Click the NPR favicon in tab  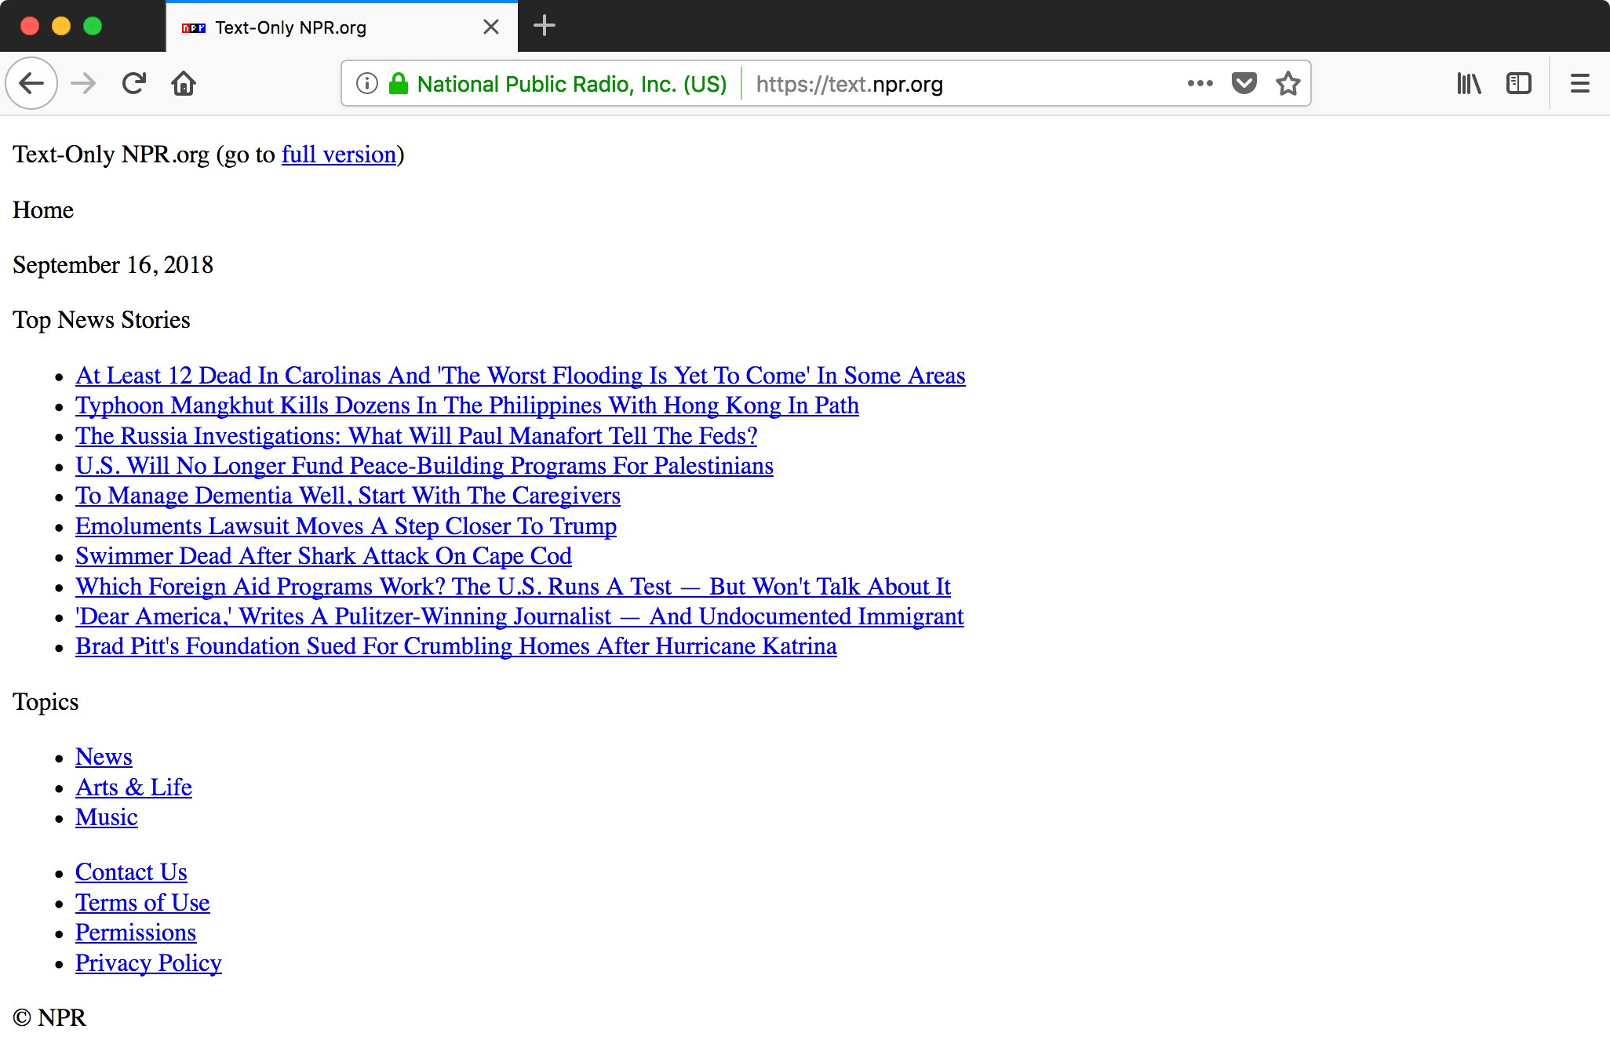[193, 28]
